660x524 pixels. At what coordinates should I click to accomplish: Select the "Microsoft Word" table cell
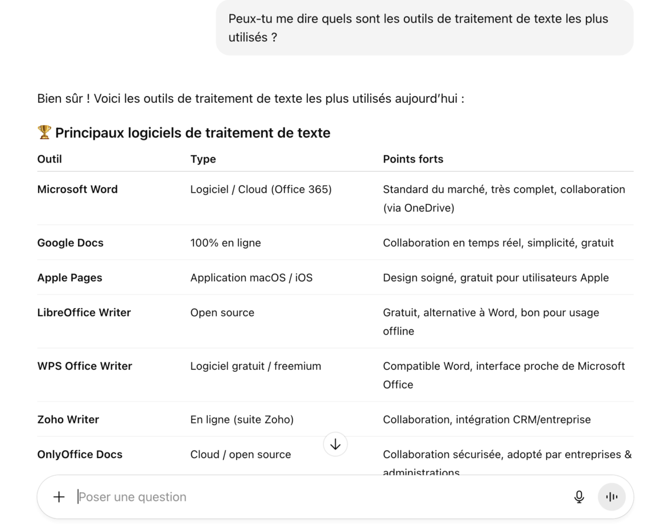[78, 189]
